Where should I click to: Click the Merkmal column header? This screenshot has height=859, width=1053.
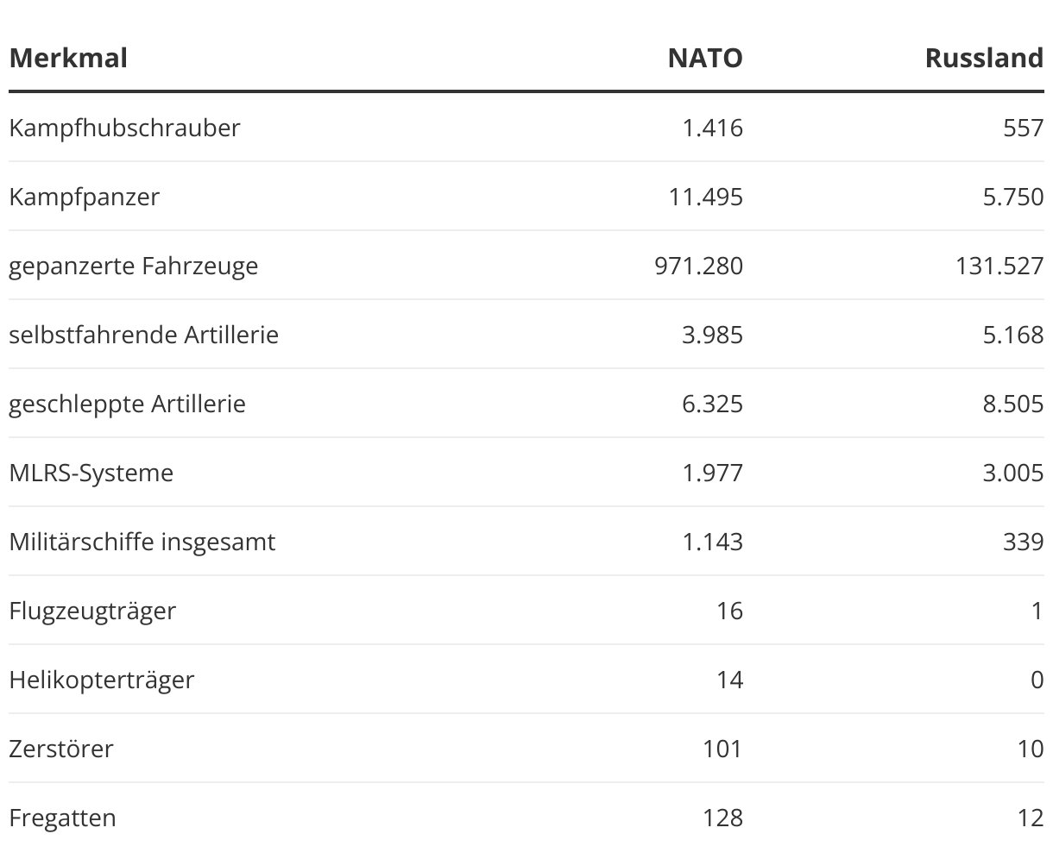pos(68,58)
